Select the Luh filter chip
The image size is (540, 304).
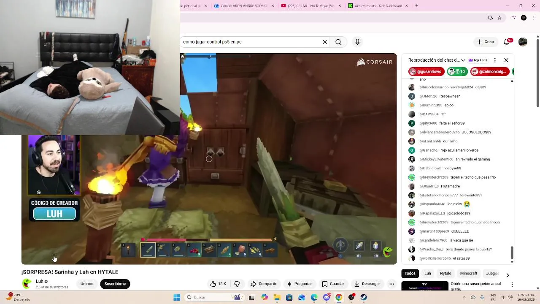428,274
